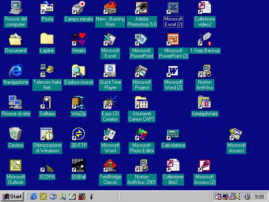Open the magnifier folder Quick Launch icon
The height and width of the screenshot is (202, 269).
(63, 197)
